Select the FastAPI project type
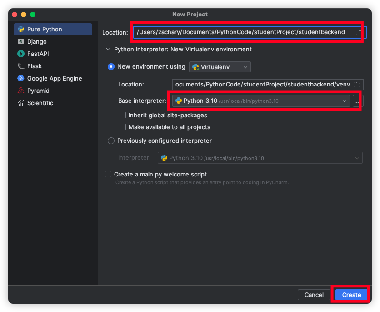This screenshot has width=380, height=312. pos(53,54)
